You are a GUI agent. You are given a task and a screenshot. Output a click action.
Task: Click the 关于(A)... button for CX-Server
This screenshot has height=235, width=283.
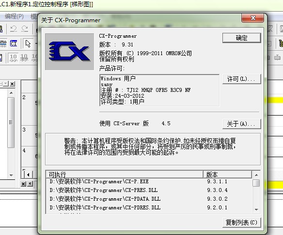(x=241, y=124)
